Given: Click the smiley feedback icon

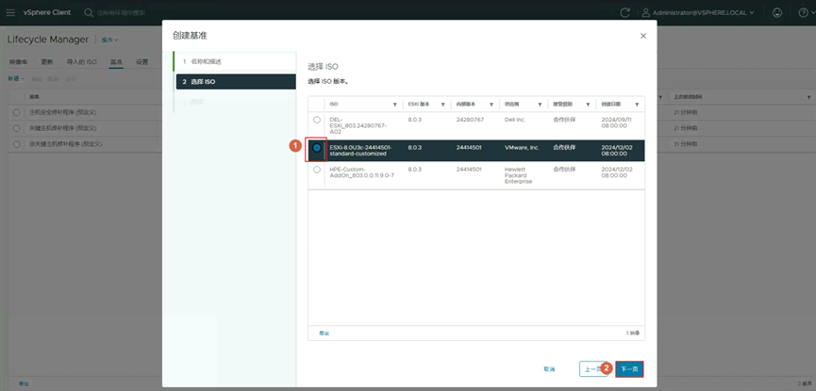Looking at the screenshot, I should [x=777, y=12].
